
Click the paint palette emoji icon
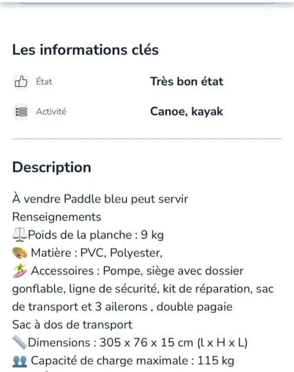click(x=20, y=253)
